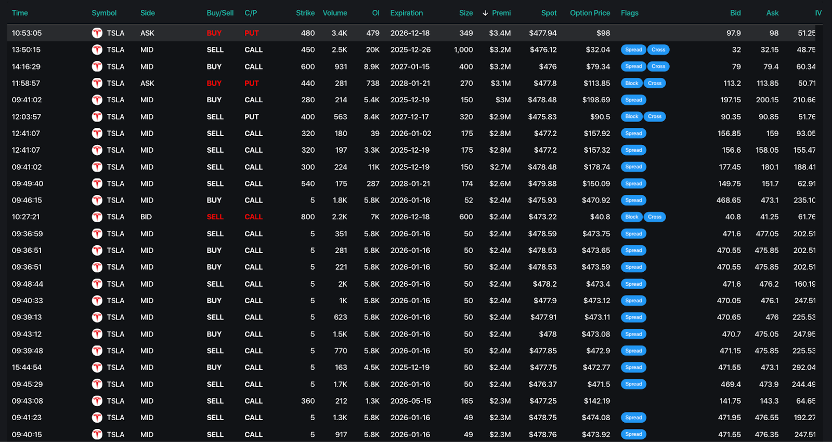This screenshot has height=442, width=832.
Task: Click the Flags column header
Action: click(x=630, y=13)
